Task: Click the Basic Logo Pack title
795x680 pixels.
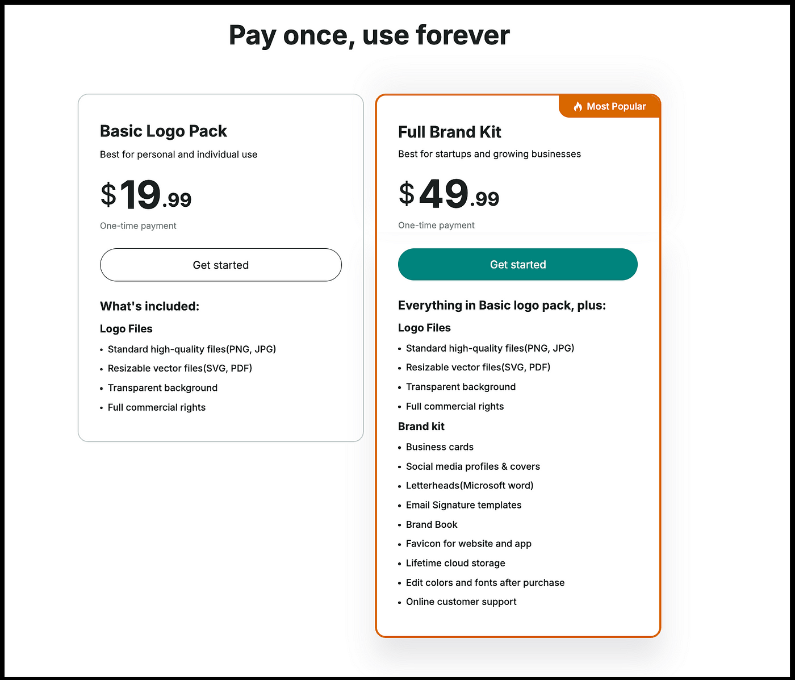Action: pyautogui.click(x=164, y=131)
